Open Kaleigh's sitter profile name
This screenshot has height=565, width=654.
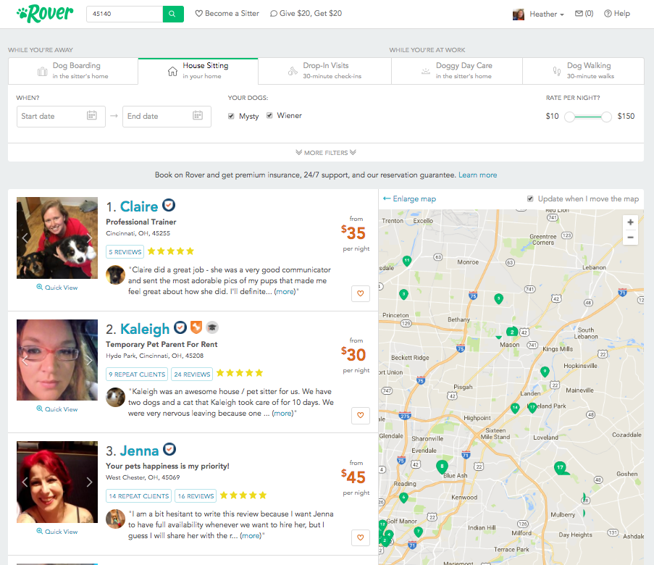145,329
